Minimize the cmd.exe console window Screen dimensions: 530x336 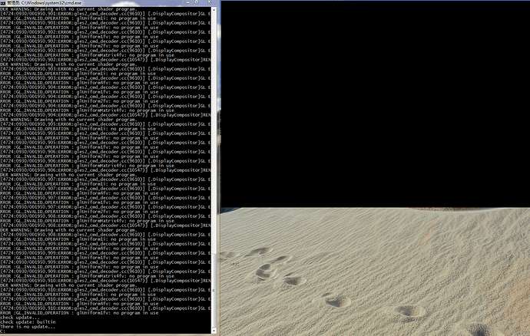point(188,2)
